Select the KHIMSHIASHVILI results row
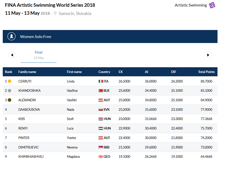The image size is (233, 172). pyautogui.click(x=110, y=157)
